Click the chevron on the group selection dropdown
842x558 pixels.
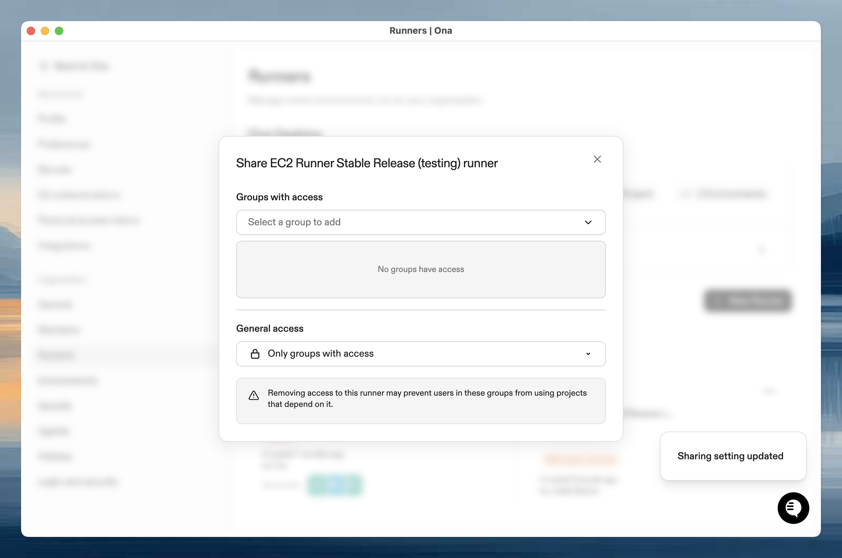(x=588, y=222)
